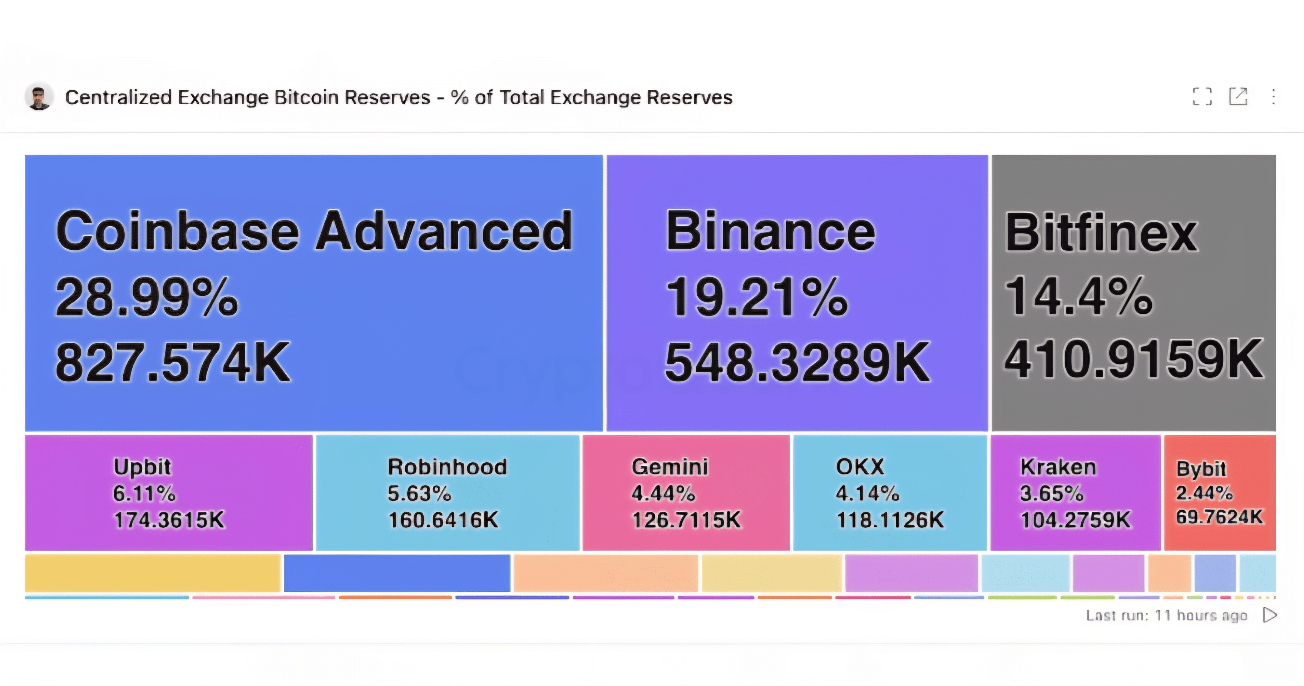Select the pink Gemini tile

[x=686, y=492]
